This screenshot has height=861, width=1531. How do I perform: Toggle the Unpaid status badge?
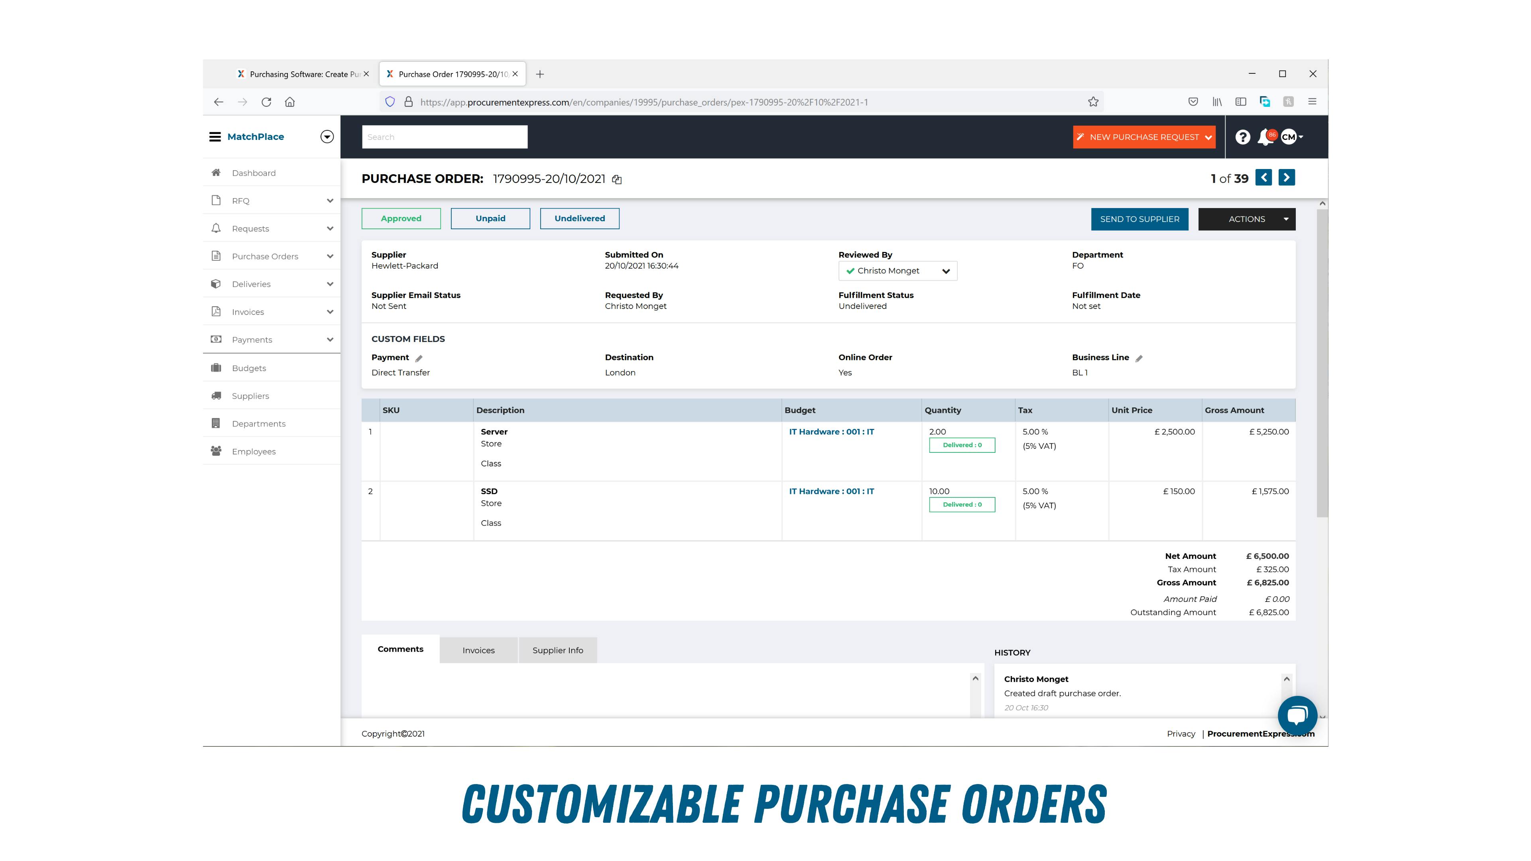click(490, 218)
